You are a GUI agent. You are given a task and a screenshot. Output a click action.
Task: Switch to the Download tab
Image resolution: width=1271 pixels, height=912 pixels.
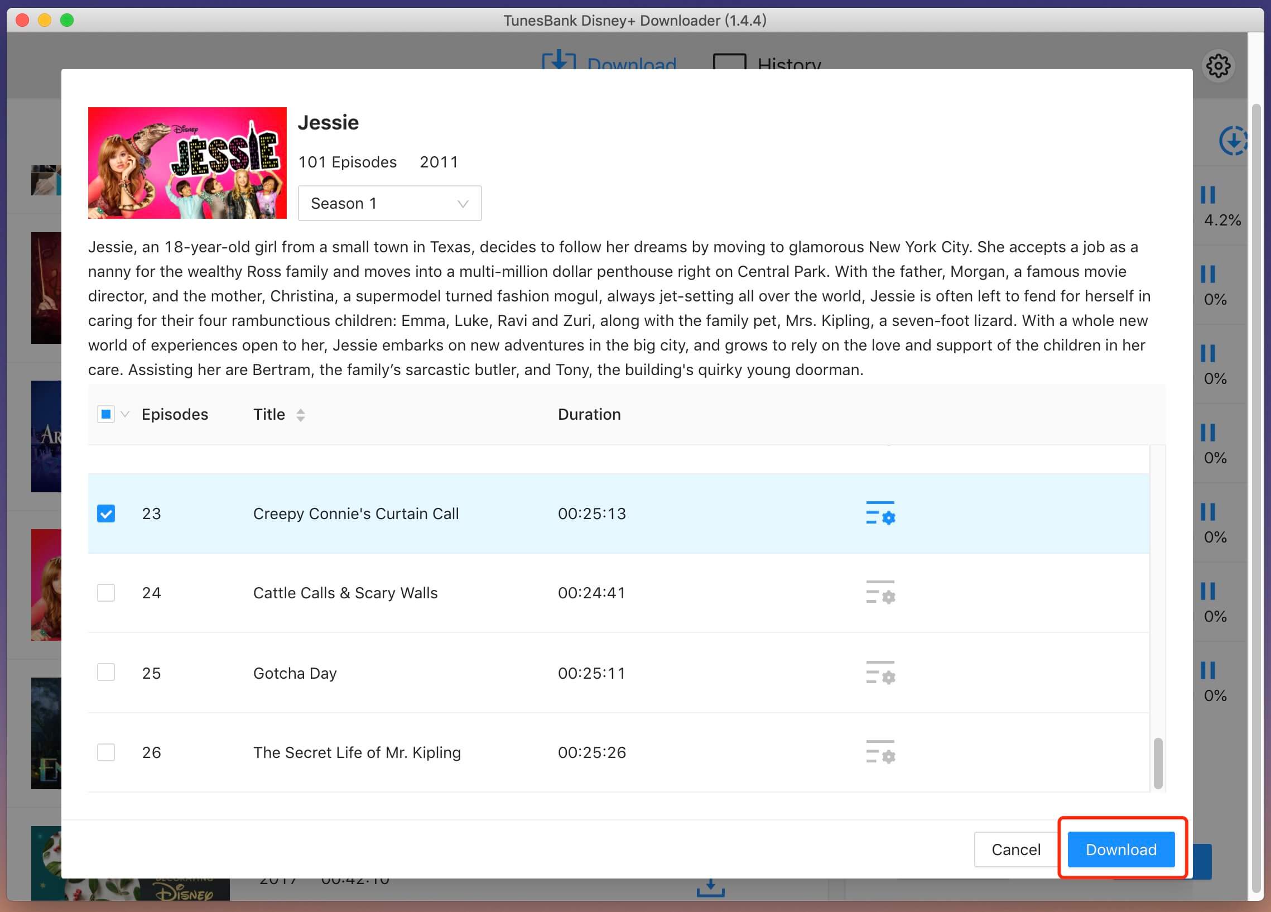609,61
